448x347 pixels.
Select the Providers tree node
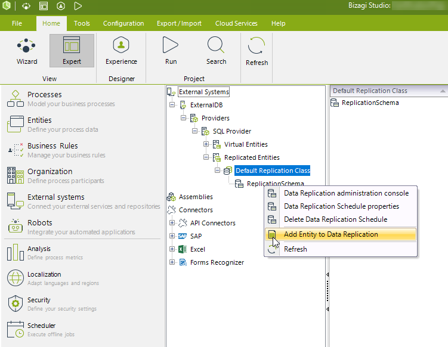pos(215,118)
